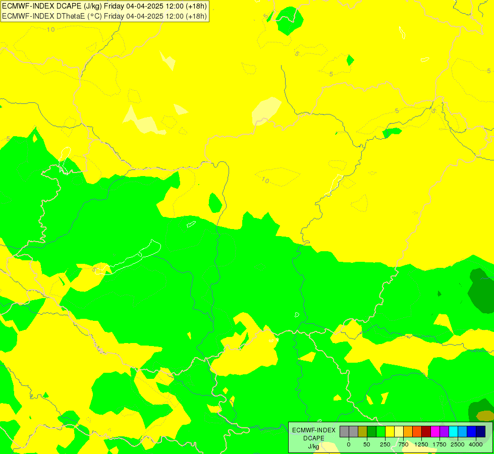Choose the purple legend swatch
The image size is (494, 454).
click(444, 431)
